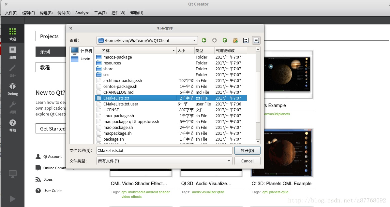Click the audio tag under Audio Visualizer
Viewport: 390px width, 207px height.
pyautogui.click(x=196, y=192)
